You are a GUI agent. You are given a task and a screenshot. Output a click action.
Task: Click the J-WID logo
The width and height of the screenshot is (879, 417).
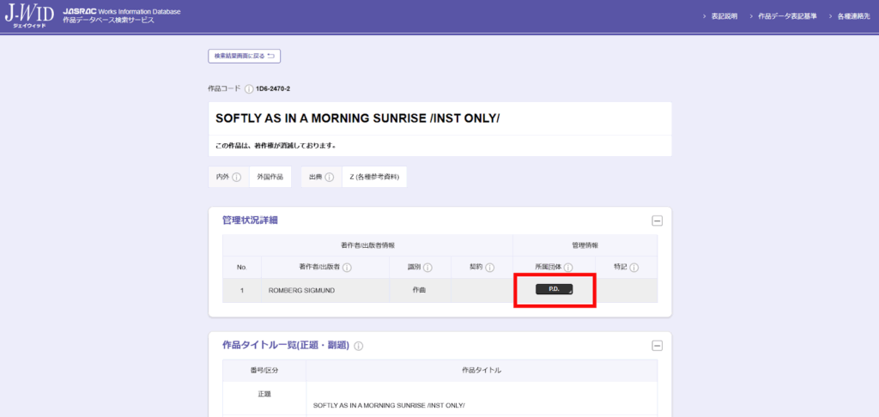pyautogui.click(x=28, y=15)
